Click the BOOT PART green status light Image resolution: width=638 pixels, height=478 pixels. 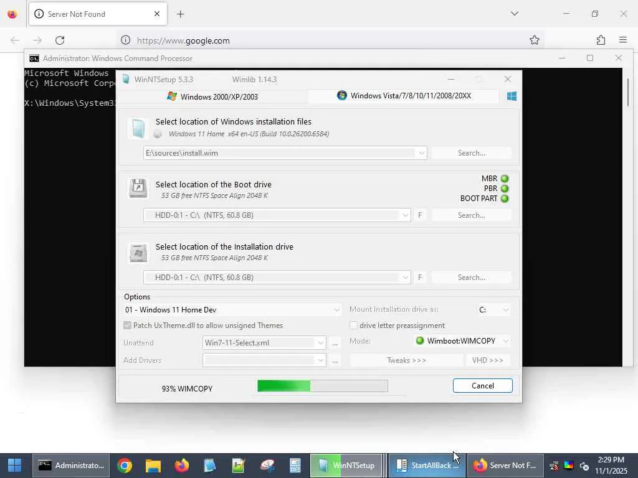505,199
